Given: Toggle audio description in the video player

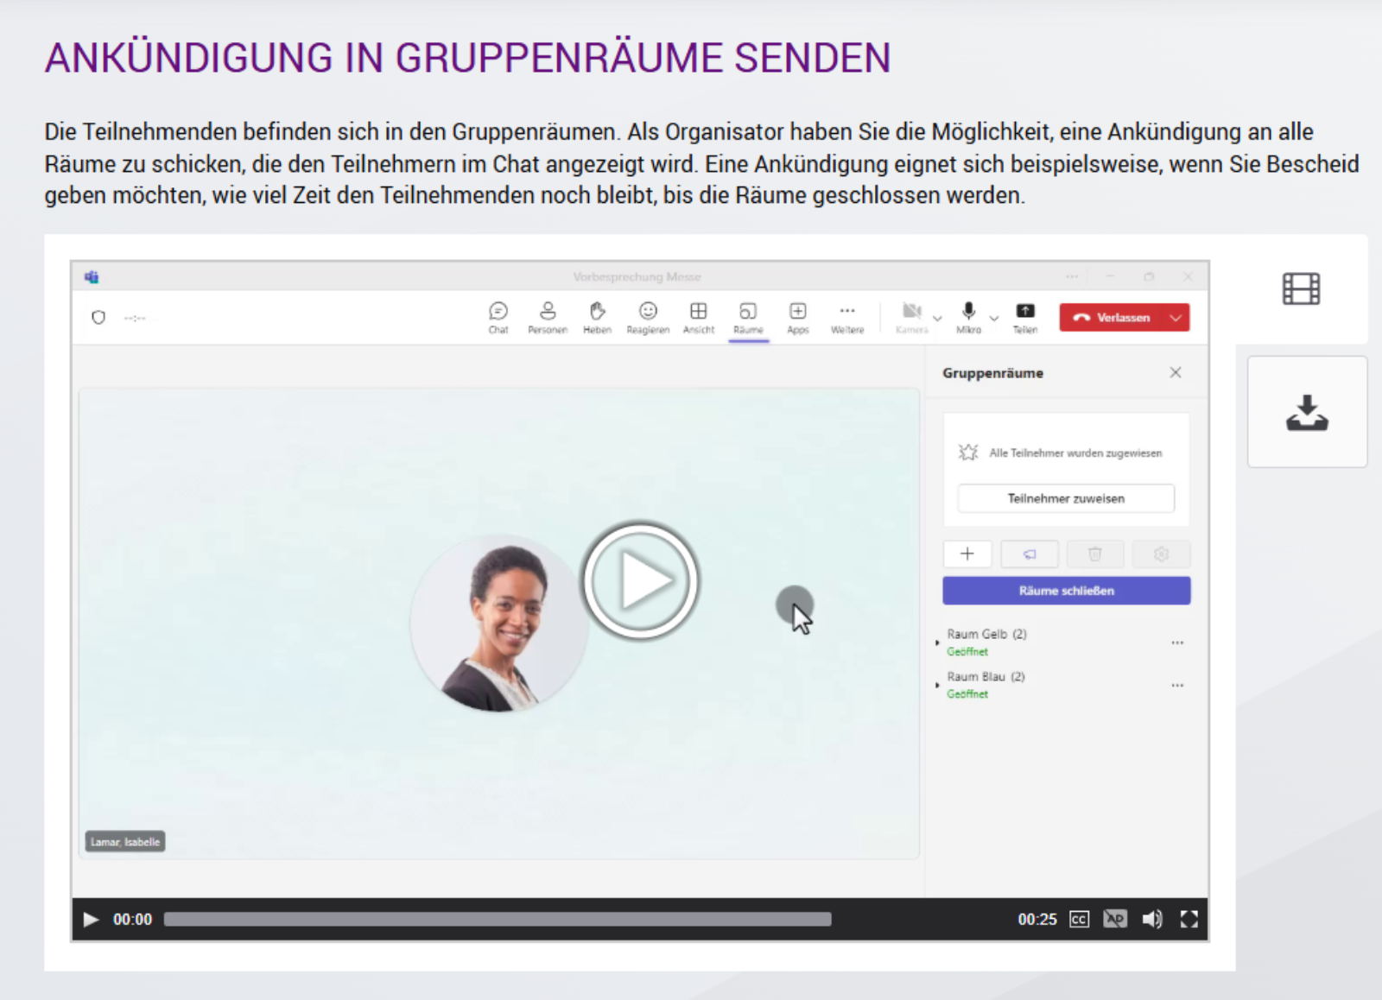Looking at the screenshot, I should pyautogui.click(x=1114, y=920).
